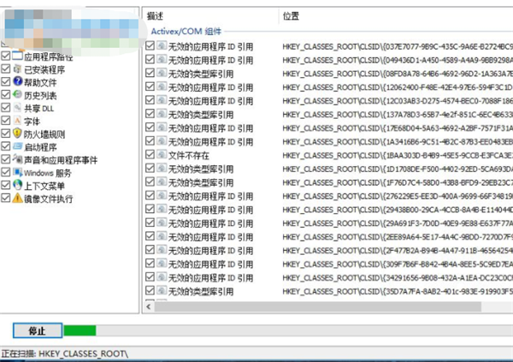513x362 pixels.
Task: Click the 启动程序 icon
Action: 17,146
